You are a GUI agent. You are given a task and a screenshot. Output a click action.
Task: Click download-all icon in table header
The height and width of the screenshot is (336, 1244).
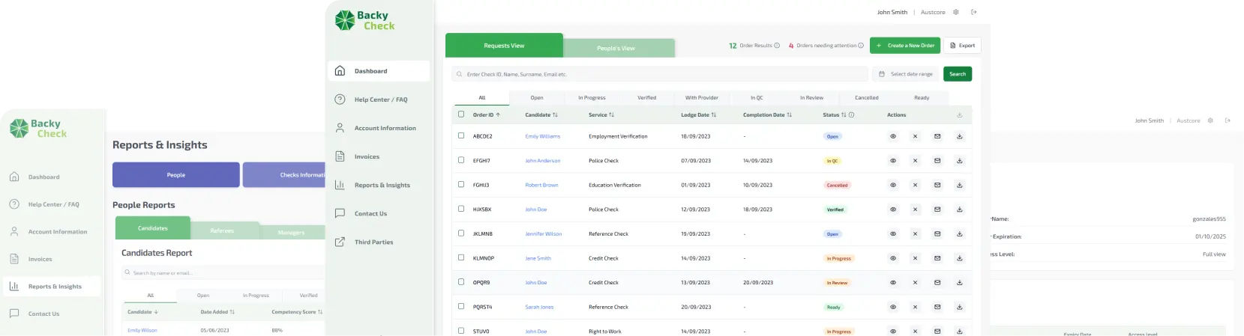tap(959, 115)
